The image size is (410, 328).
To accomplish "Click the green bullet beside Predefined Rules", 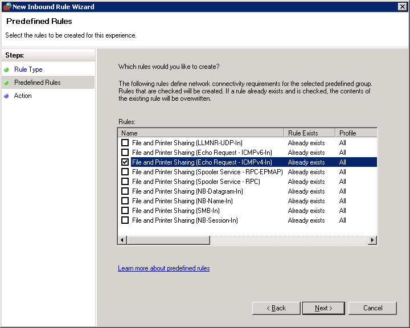I will [6, 83].
